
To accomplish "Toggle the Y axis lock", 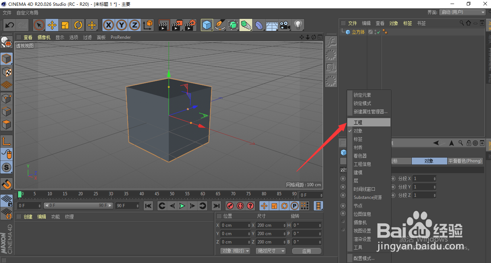I will pyautogui.click(x=122, y=25).
